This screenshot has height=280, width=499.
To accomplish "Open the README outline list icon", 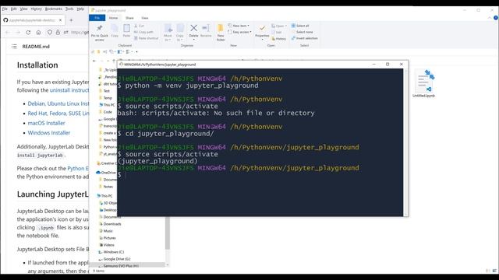I will pos(14,47).
